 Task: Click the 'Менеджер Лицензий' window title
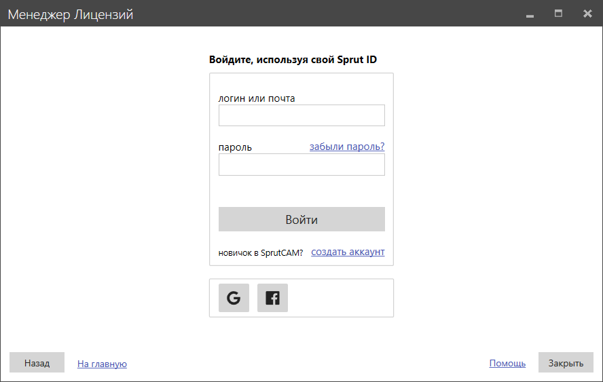(x=71, y=14)
